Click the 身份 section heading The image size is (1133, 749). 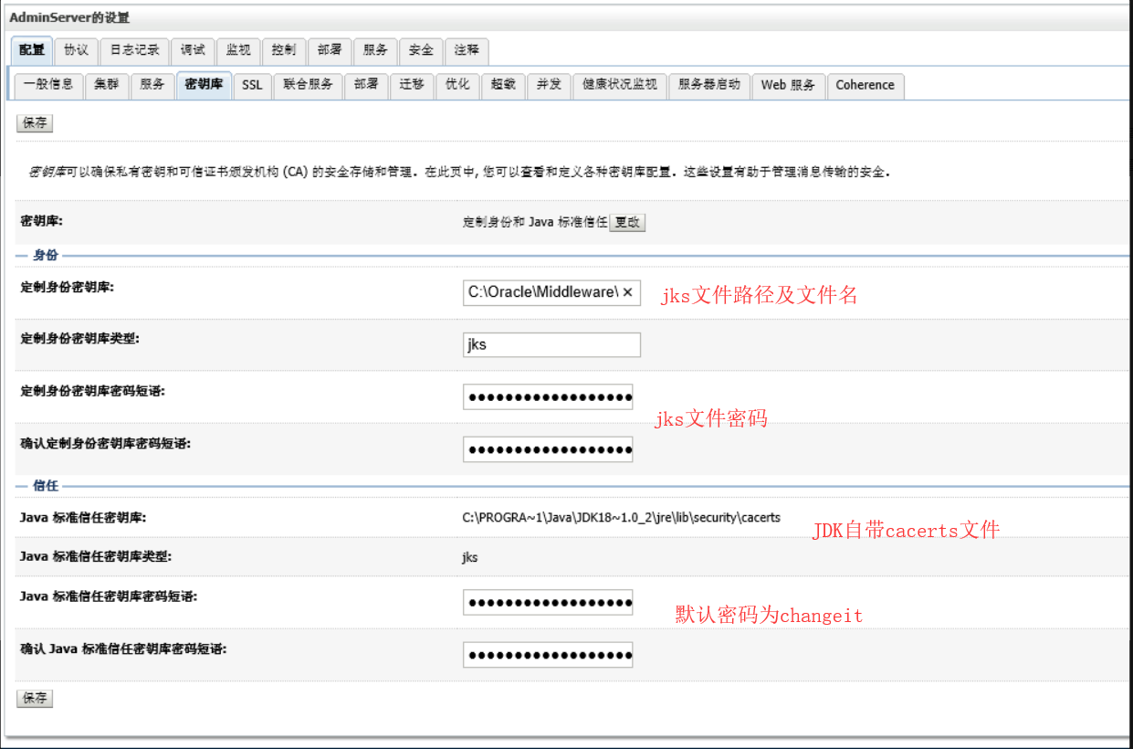pyautogui.click(x=45, y=256)
